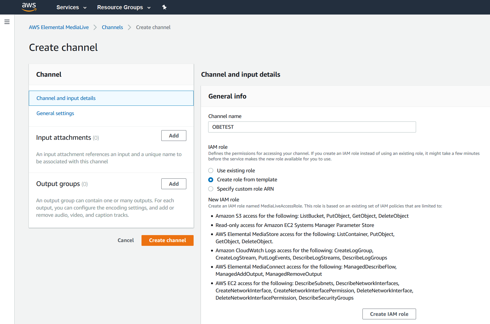Click the Read-only access EC2 Systems Manager bullet
The image size is (490, 324).
(x=295, y=225)
